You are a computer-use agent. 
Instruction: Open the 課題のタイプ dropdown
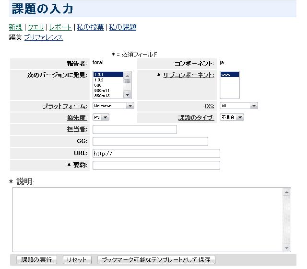(x=232, y=117)
